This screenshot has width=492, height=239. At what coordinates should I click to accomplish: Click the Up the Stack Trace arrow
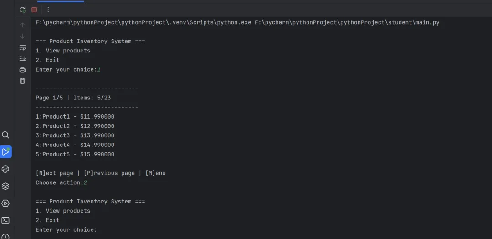tap(23, 25)
